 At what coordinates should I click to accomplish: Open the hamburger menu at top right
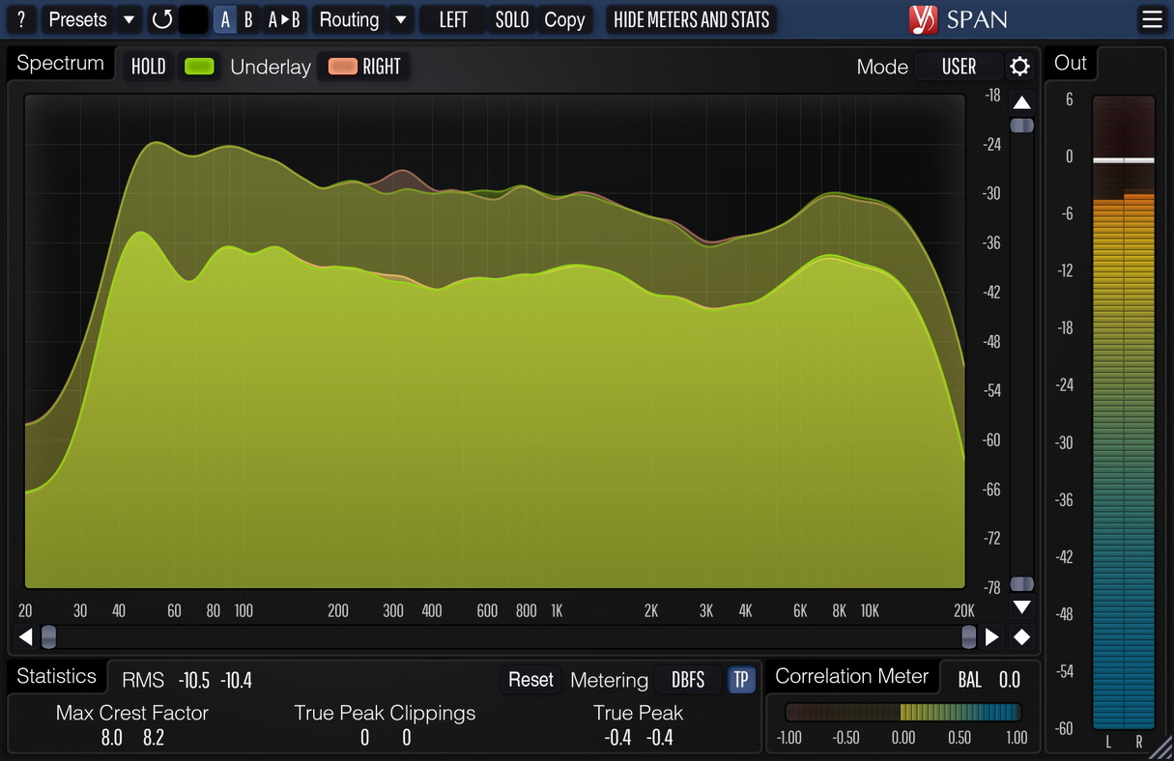(1151, 19)
